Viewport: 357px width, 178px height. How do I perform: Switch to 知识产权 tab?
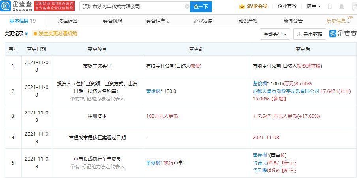[248, 21]
